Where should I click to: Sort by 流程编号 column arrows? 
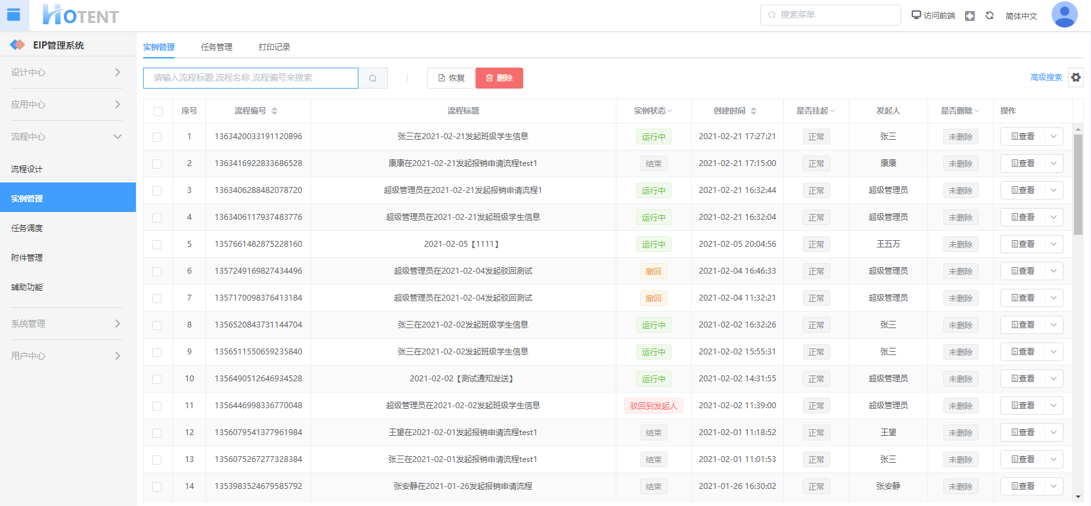coord(274,111)
